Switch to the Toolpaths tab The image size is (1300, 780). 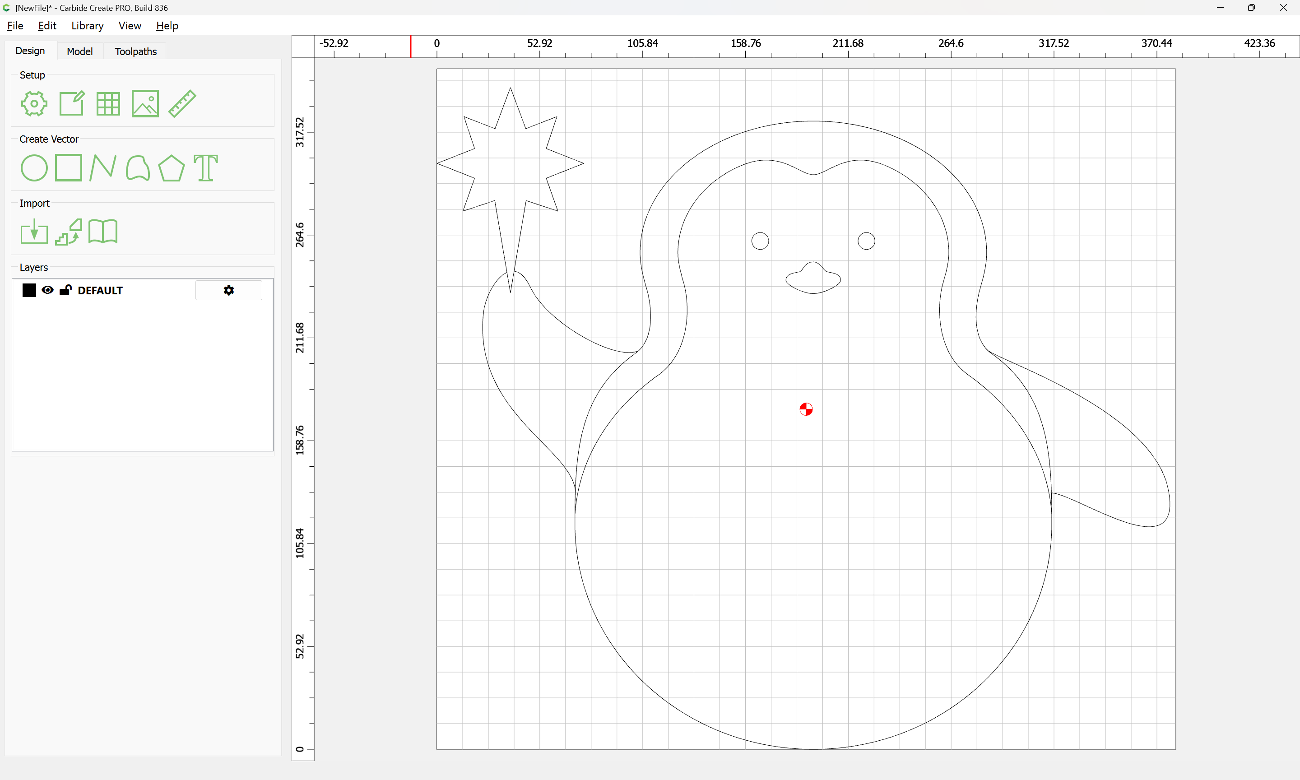(135, 51)
